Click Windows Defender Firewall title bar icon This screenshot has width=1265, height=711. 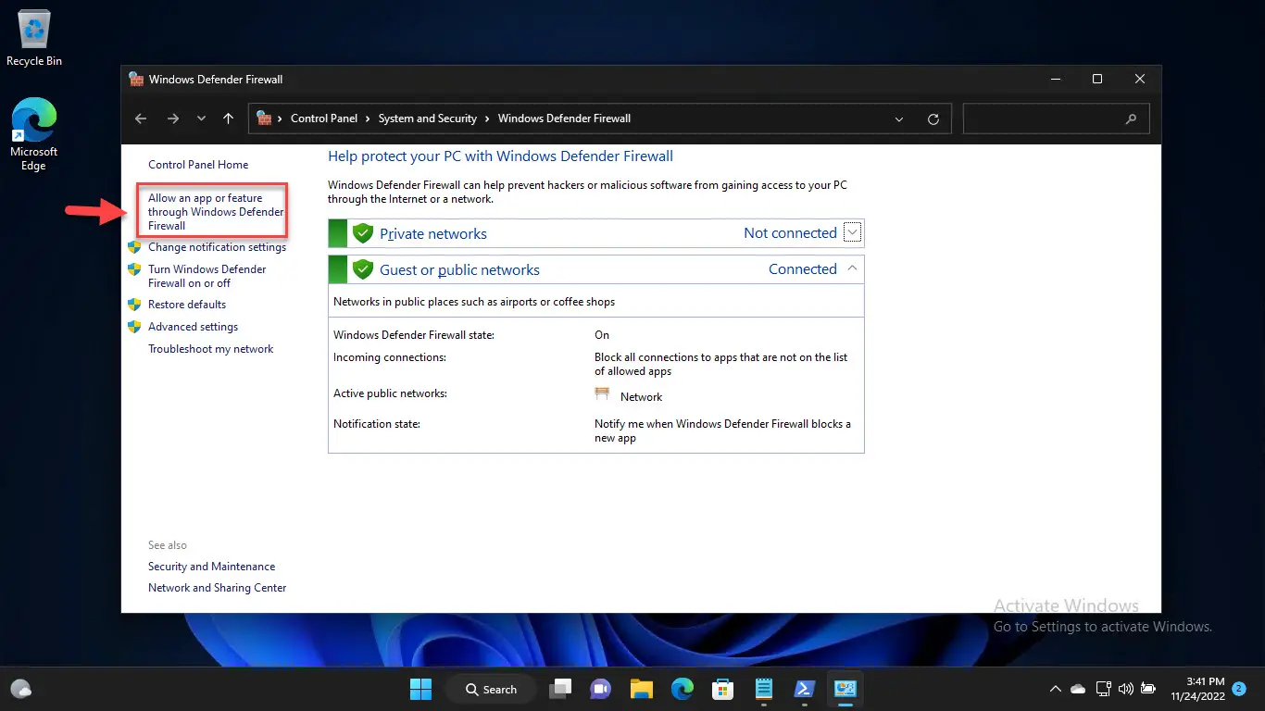pos(136,80)
